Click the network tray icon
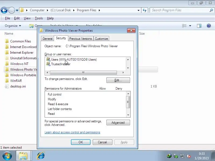This screenshot has width=215, height=161. tap(182, 156)
